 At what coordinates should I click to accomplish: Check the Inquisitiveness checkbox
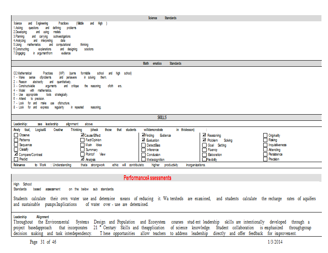point(265,145)
